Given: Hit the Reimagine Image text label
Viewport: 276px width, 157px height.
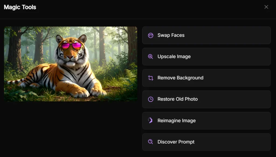Looking at the screenshot, I should point(176,120).
